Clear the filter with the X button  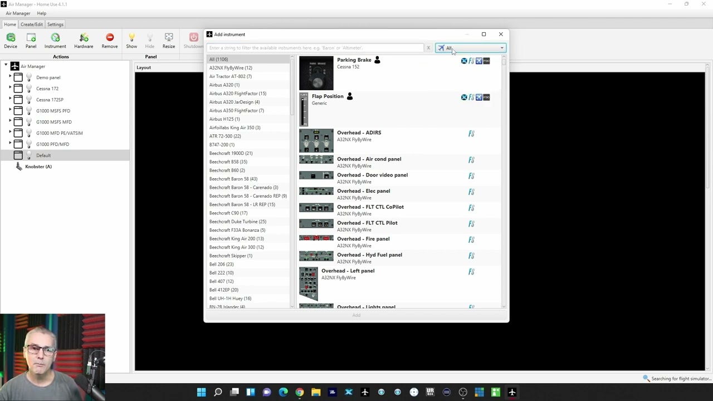coord(428,48)
